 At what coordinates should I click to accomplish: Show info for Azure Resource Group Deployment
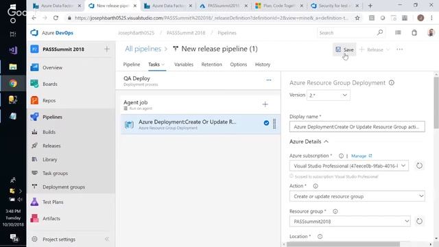point(392,83)
